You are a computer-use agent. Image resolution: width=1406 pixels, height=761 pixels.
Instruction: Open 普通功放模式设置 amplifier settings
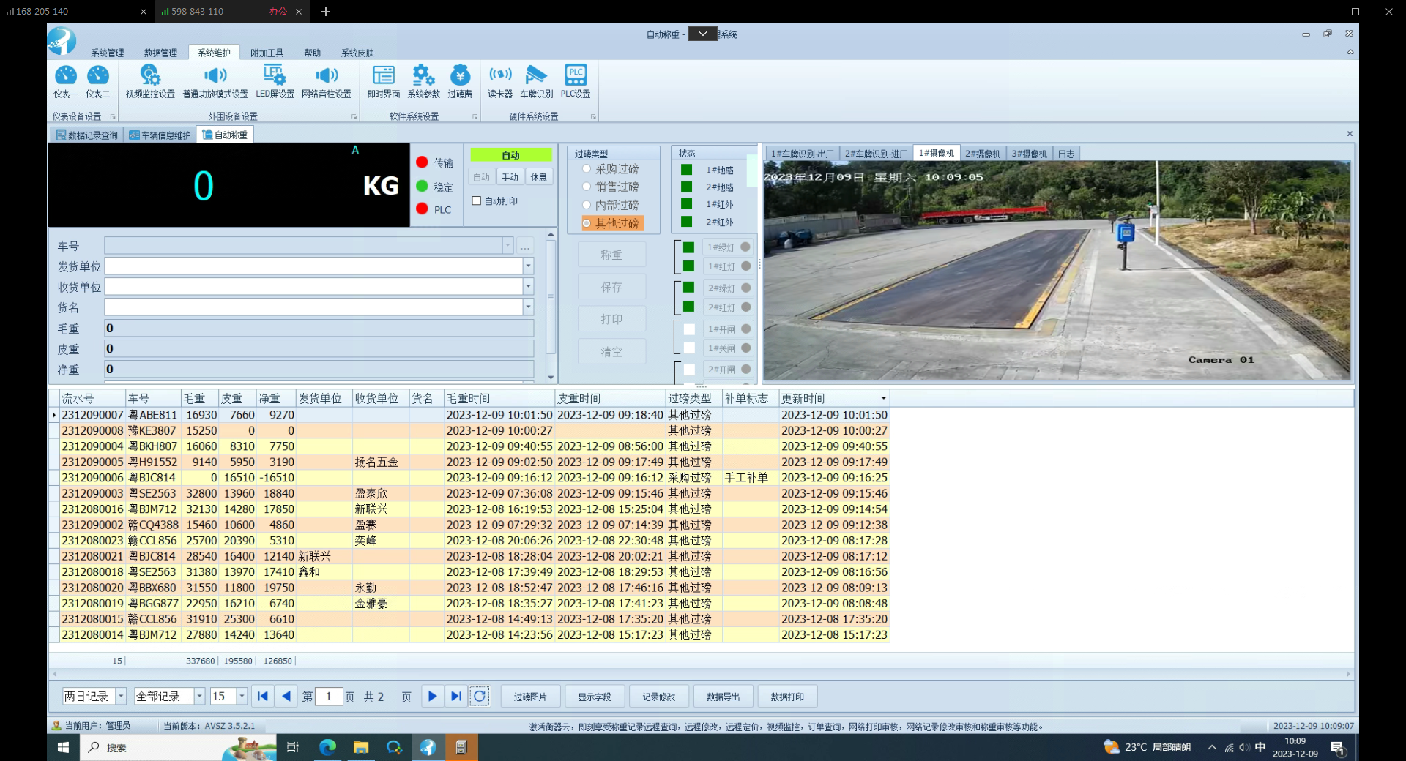pos(215,81)
